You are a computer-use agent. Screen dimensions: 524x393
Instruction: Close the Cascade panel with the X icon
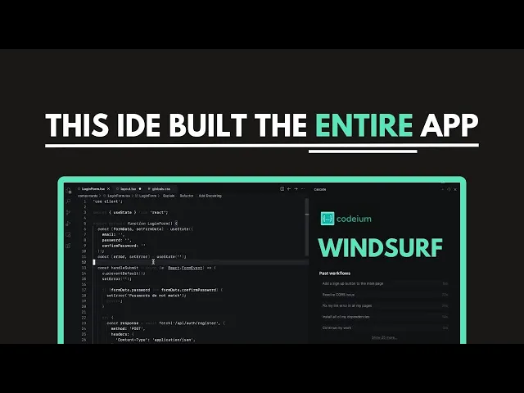tap(455, 189)
